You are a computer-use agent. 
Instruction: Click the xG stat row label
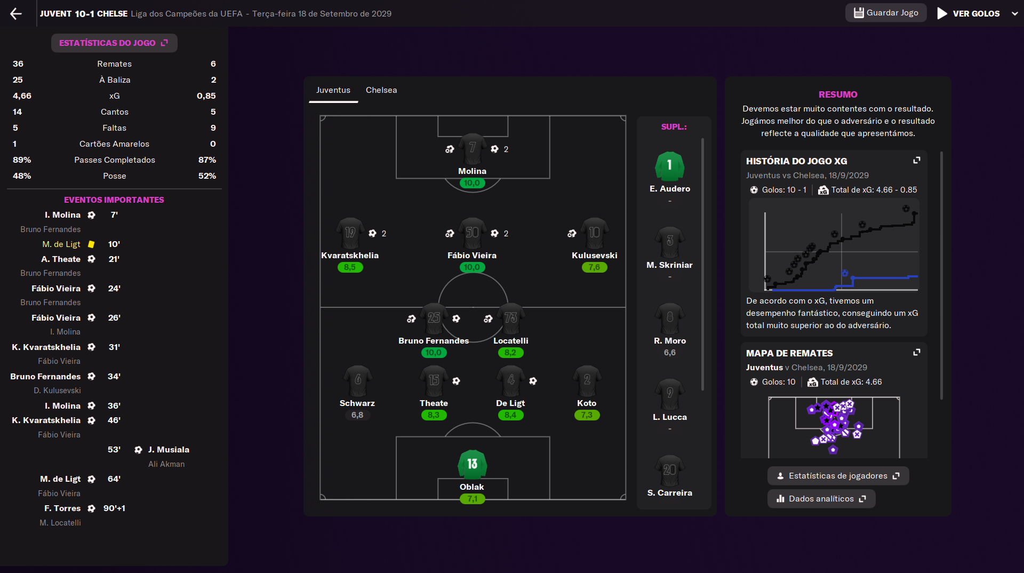114,96
